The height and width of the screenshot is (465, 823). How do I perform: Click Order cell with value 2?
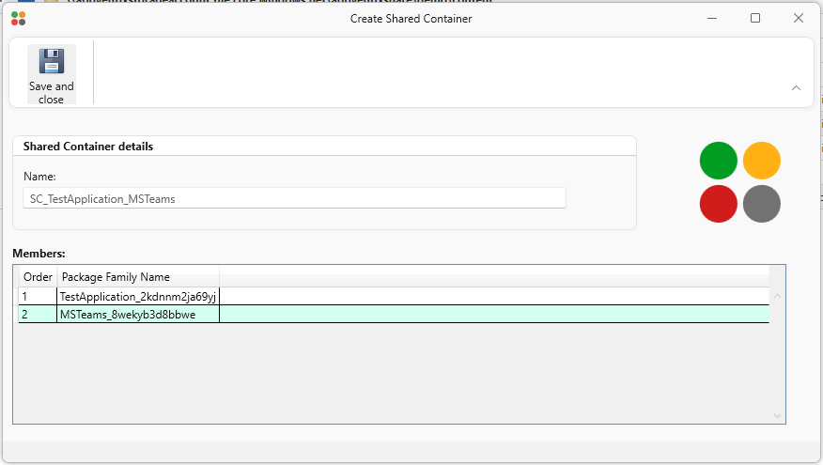pyautogui.click(x=38, y=315)
